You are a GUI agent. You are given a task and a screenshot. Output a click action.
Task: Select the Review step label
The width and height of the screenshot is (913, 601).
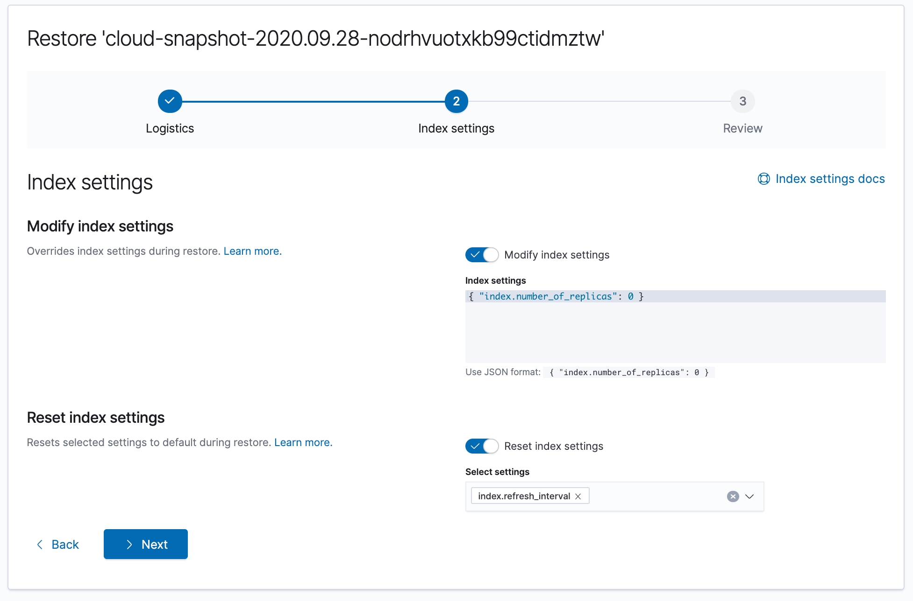(742, 128)
